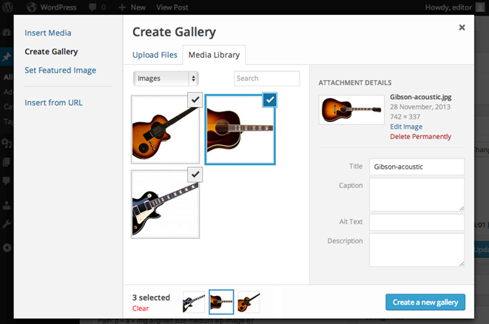Click the WordPress logo icon in admin bar
The image size is (489, 324).
pos(7,7)
